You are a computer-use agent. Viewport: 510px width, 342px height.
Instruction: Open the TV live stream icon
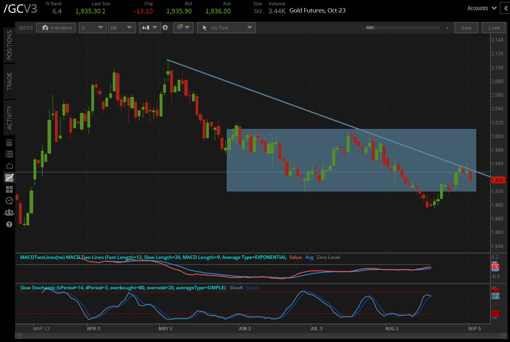(9, 165)
